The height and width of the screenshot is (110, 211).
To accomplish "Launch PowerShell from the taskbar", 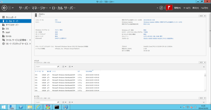I will 21,107.
